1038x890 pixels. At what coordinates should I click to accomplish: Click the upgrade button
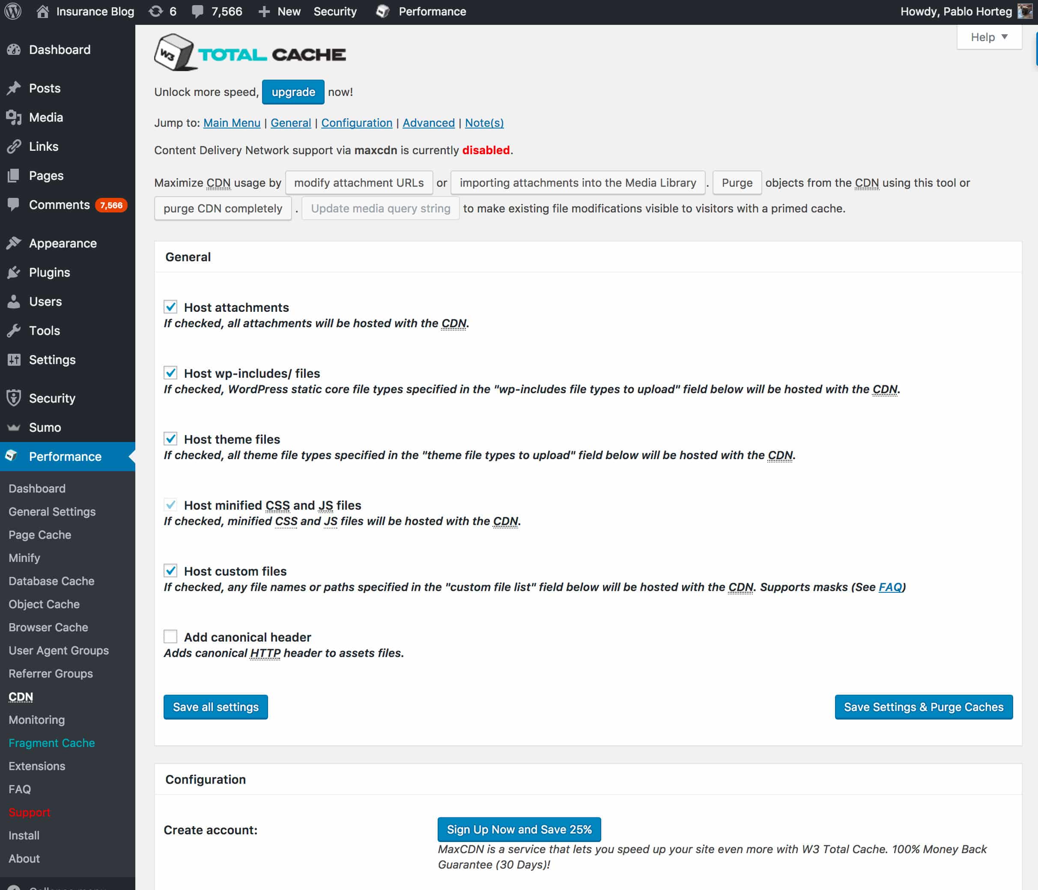coord(293,92)
